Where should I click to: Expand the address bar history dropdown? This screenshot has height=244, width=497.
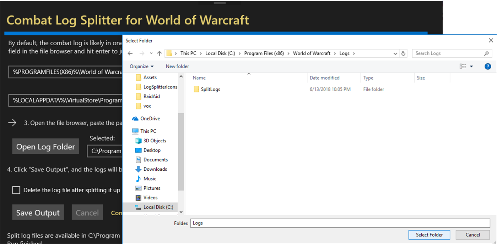point(396,53)
